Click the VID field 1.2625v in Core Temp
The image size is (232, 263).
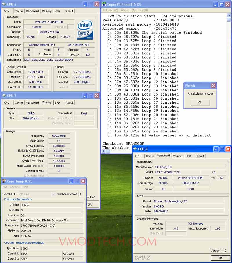pyautogui.click(x=52, y=236)
